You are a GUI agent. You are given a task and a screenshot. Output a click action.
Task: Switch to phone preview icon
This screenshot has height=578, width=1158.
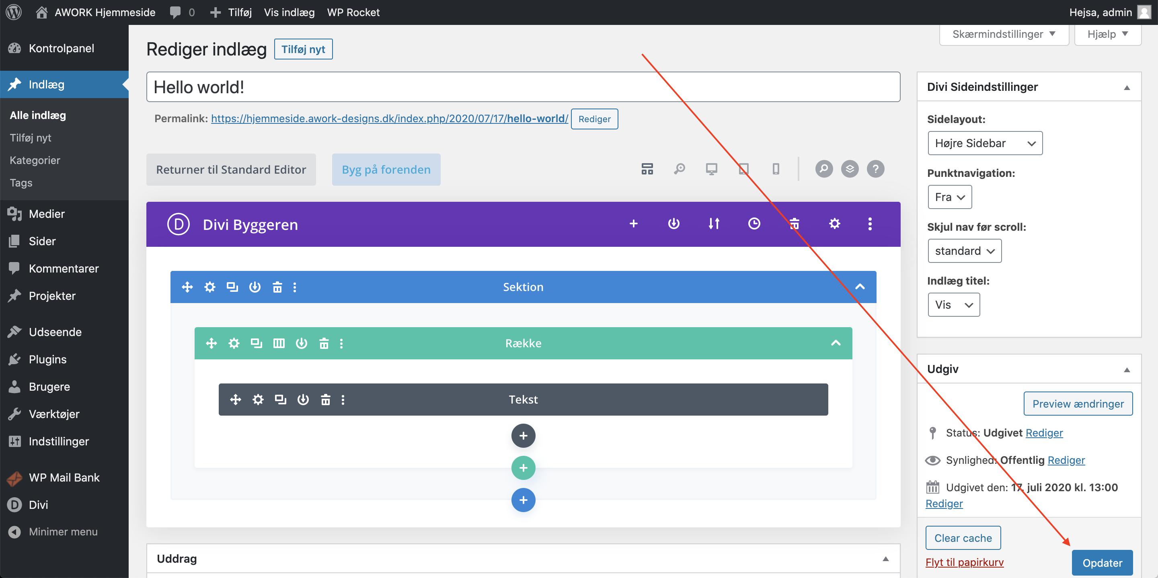(x=776, y=169)
